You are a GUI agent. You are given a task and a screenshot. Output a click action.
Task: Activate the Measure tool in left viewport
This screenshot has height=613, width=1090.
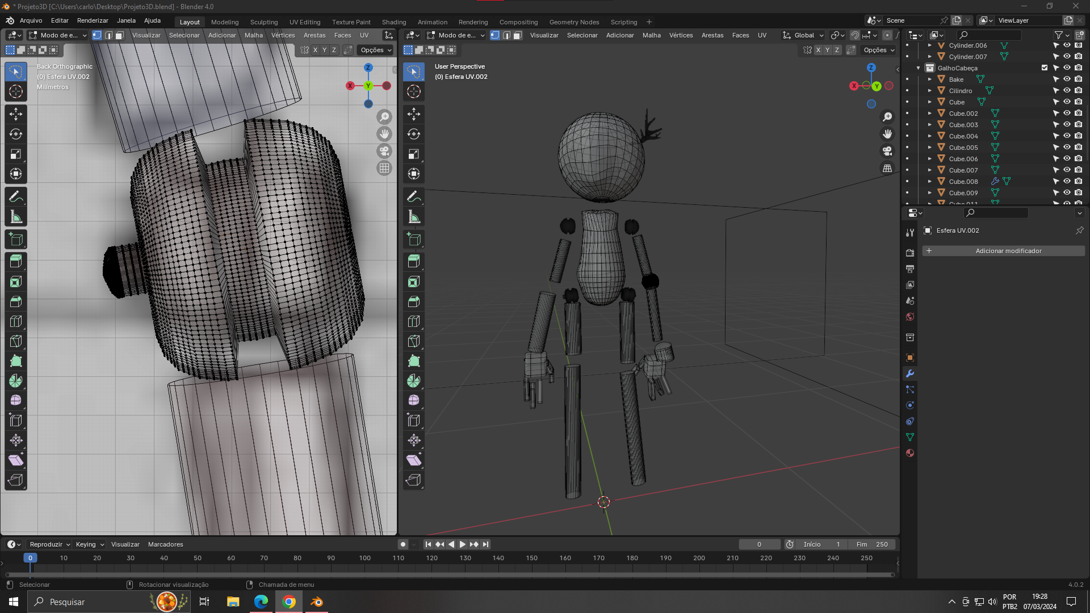[x=16, y=217]
